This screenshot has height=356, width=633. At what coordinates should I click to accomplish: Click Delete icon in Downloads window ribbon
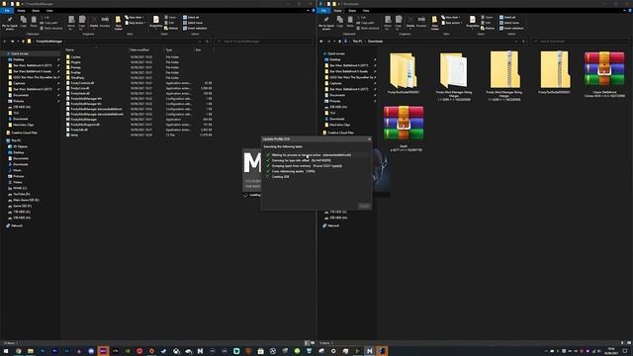click(x=410, y=22)
